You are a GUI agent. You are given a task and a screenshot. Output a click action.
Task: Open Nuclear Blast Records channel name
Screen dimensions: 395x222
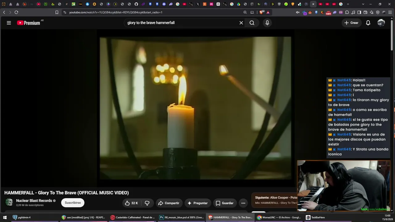pyautogui.click(x=34, y=201)
